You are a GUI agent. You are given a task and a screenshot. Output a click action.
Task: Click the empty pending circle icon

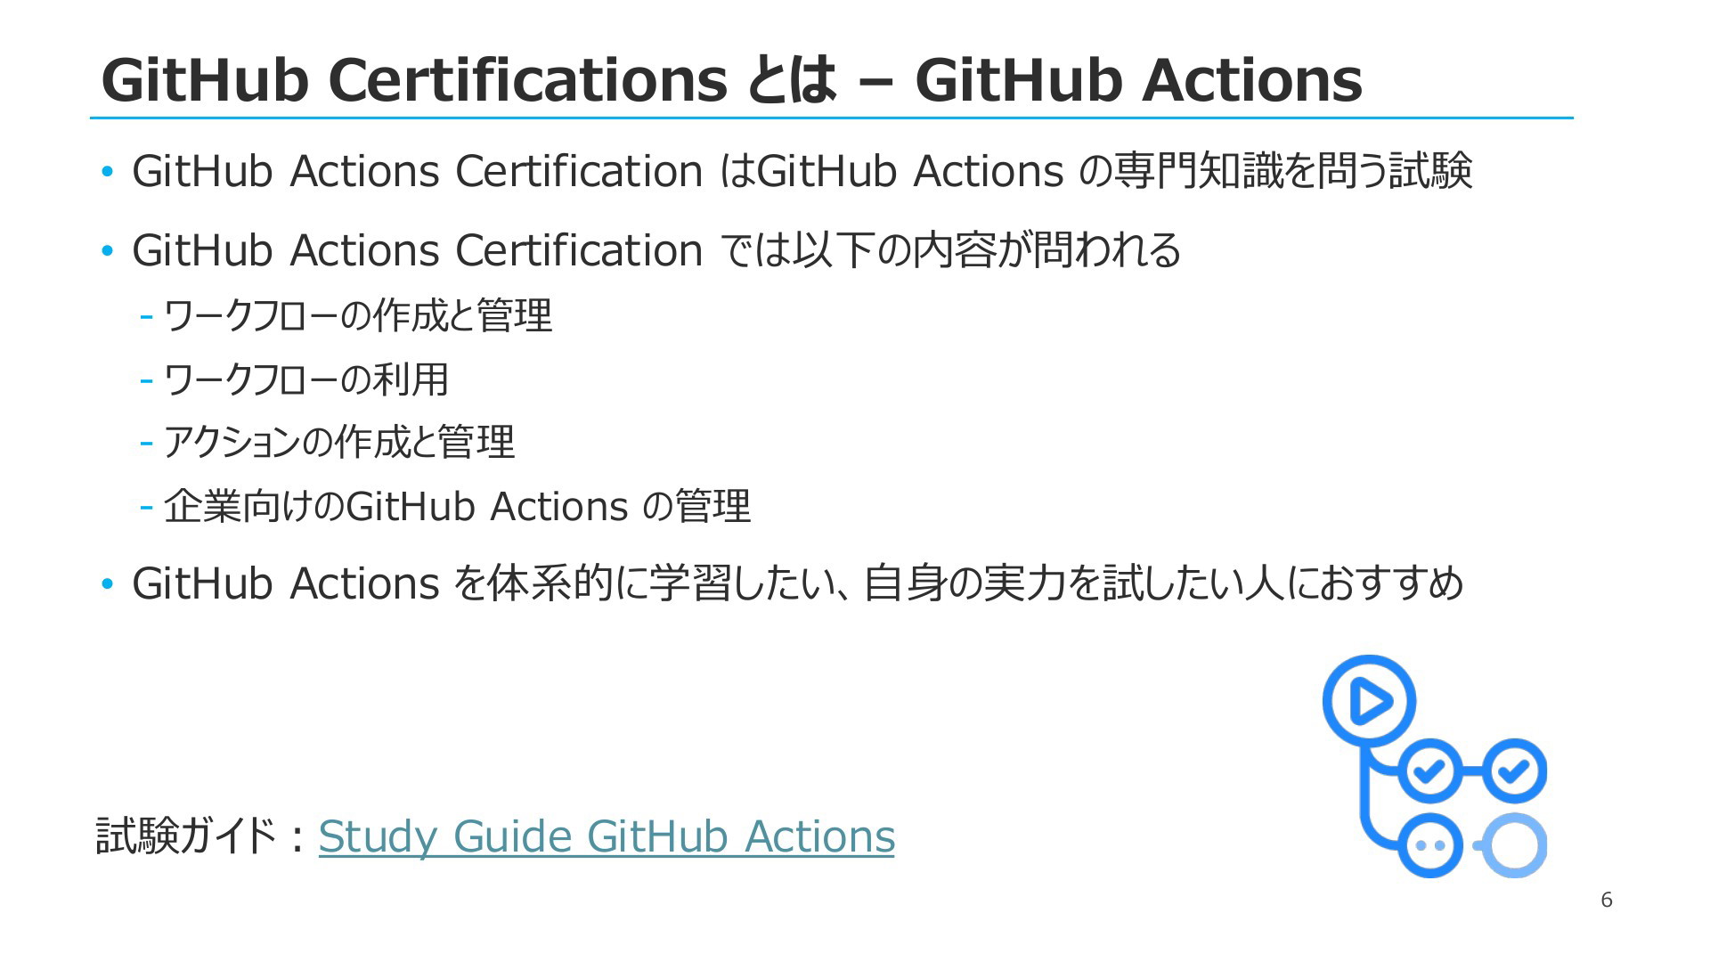coord(1514,845)
